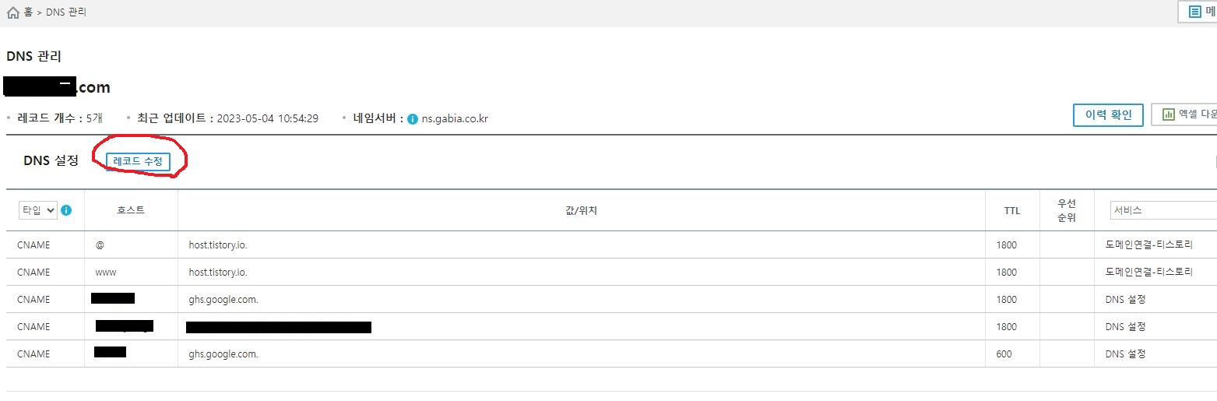Focus the 서비스 filter input field

(x=1163, y=210)
